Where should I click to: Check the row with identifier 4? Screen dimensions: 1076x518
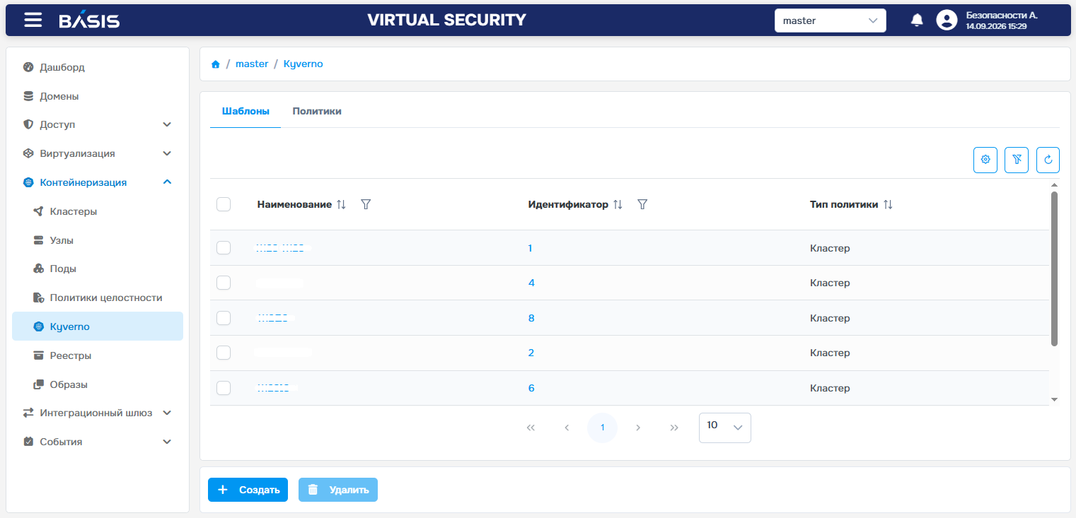224,283
